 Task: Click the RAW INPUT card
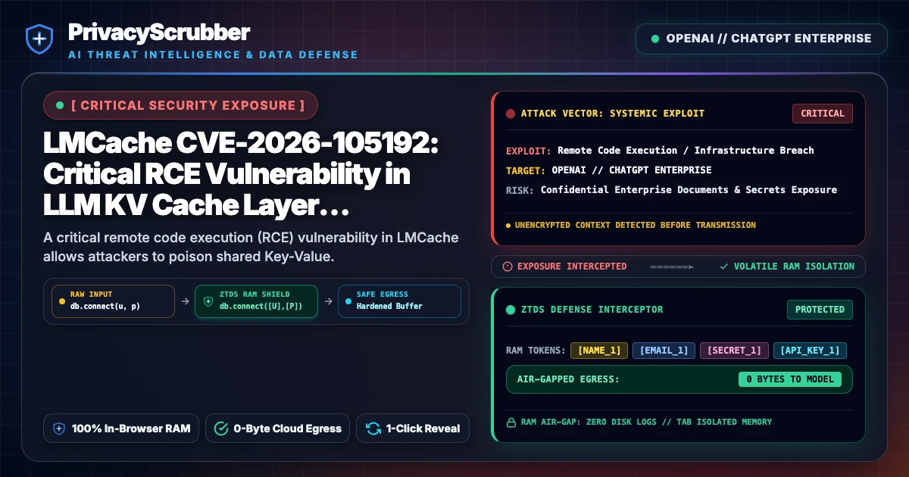coord(112,301)
